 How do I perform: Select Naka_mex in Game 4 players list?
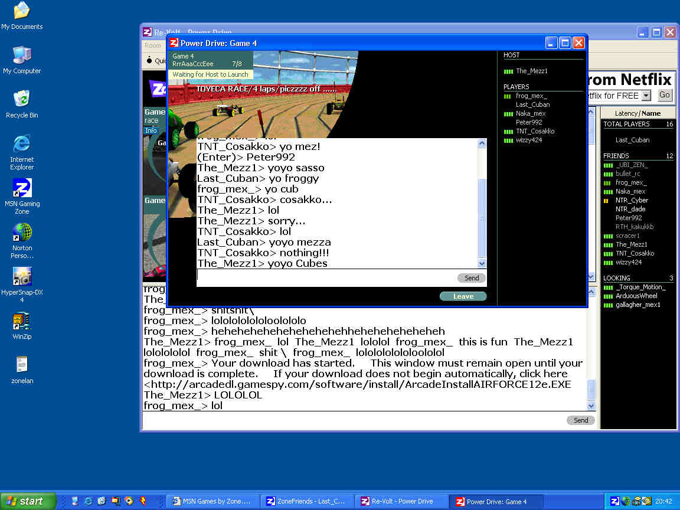pyautogui.click(x=531, y=113)
